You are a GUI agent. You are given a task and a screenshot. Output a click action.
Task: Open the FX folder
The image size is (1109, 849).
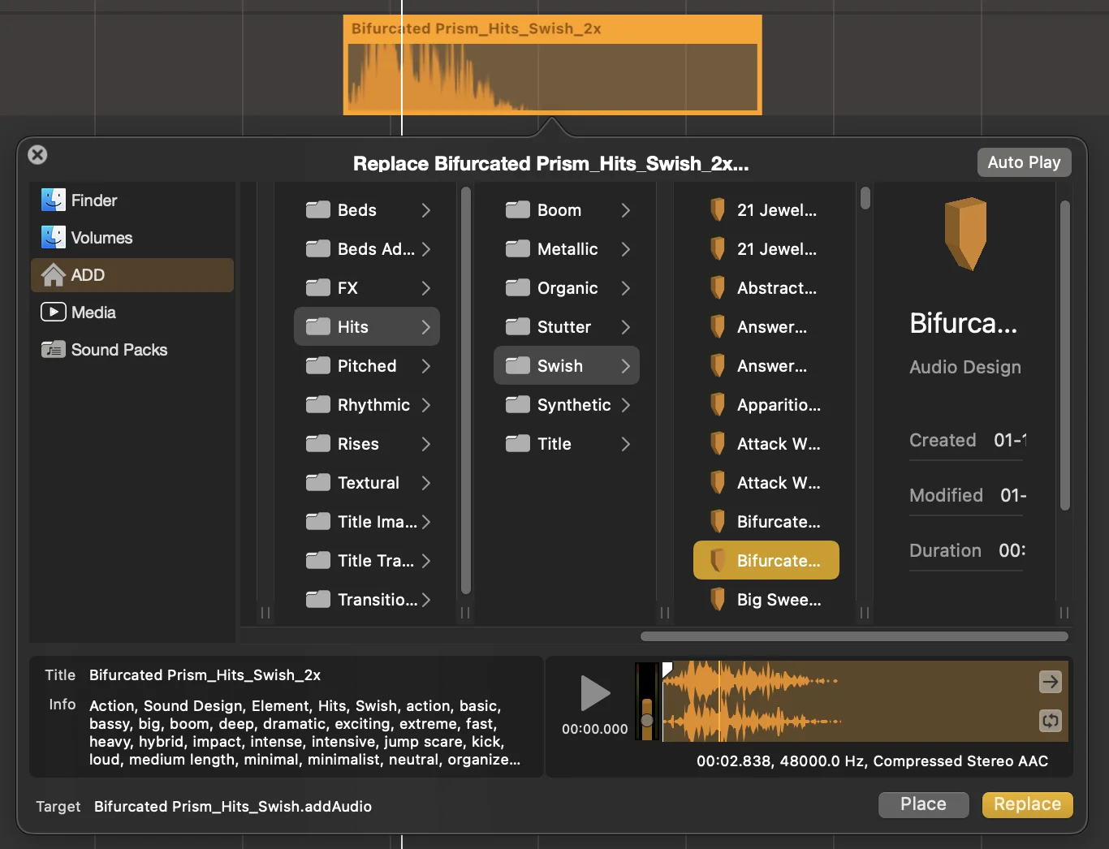(x=367, y=288)
